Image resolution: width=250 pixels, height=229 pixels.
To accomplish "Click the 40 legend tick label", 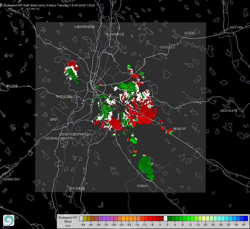I will 244,225.
